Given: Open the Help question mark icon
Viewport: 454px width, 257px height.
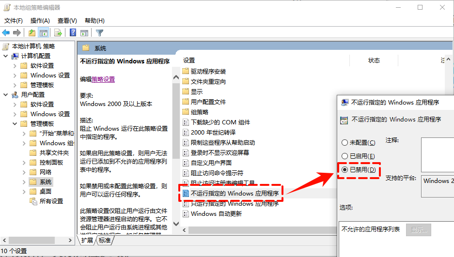Looking at the screenshot, I should tap(73, 32).
